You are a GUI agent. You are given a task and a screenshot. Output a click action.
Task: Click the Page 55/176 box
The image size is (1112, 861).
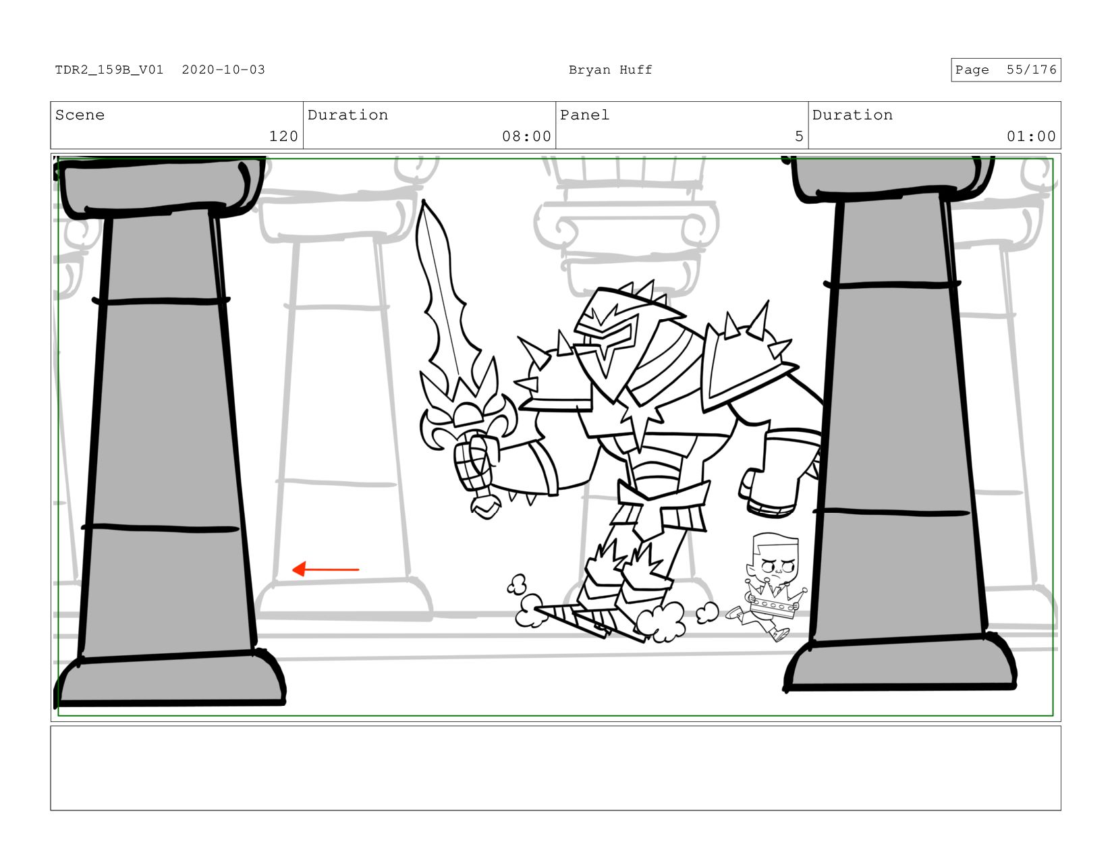1005,70
